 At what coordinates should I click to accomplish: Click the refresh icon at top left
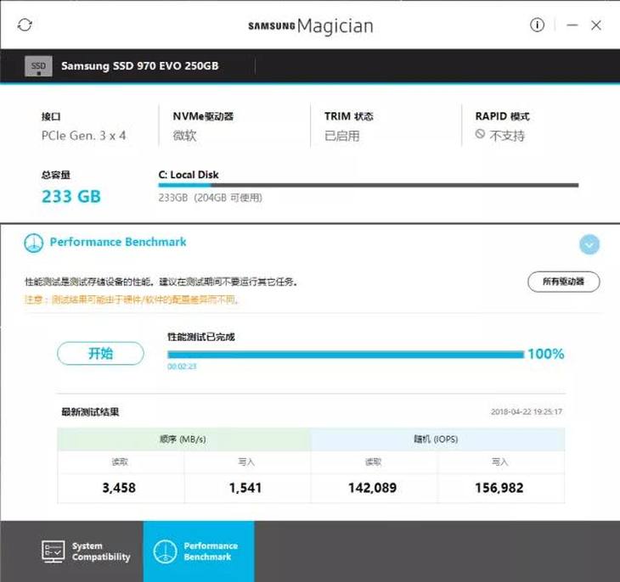(x=25, y=25)
